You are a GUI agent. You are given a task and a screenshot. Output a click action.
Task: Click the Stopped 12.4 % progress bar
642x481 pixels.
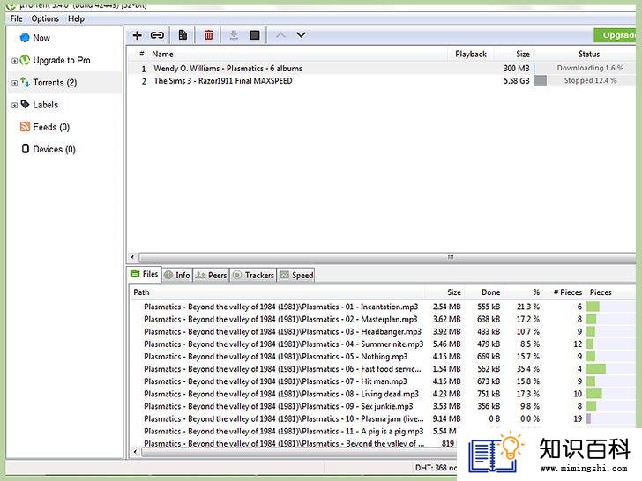[585, 80]
